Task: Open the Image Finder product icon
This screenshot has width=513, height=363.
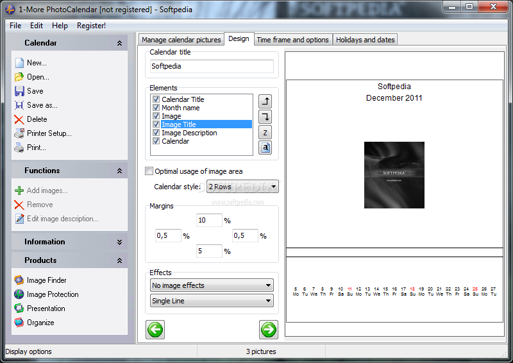Action: click(x=19, y=280)
